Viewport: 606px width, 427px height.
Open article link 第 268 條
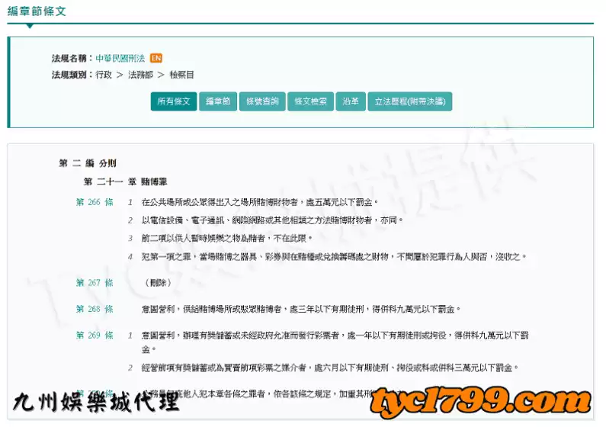[x=95, y=309]
